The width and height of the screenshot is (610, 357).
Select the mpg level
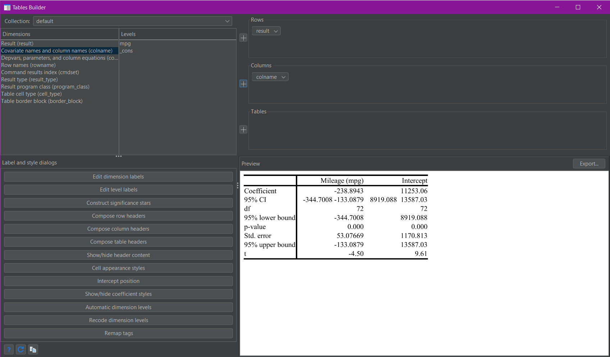coord(125,44)
